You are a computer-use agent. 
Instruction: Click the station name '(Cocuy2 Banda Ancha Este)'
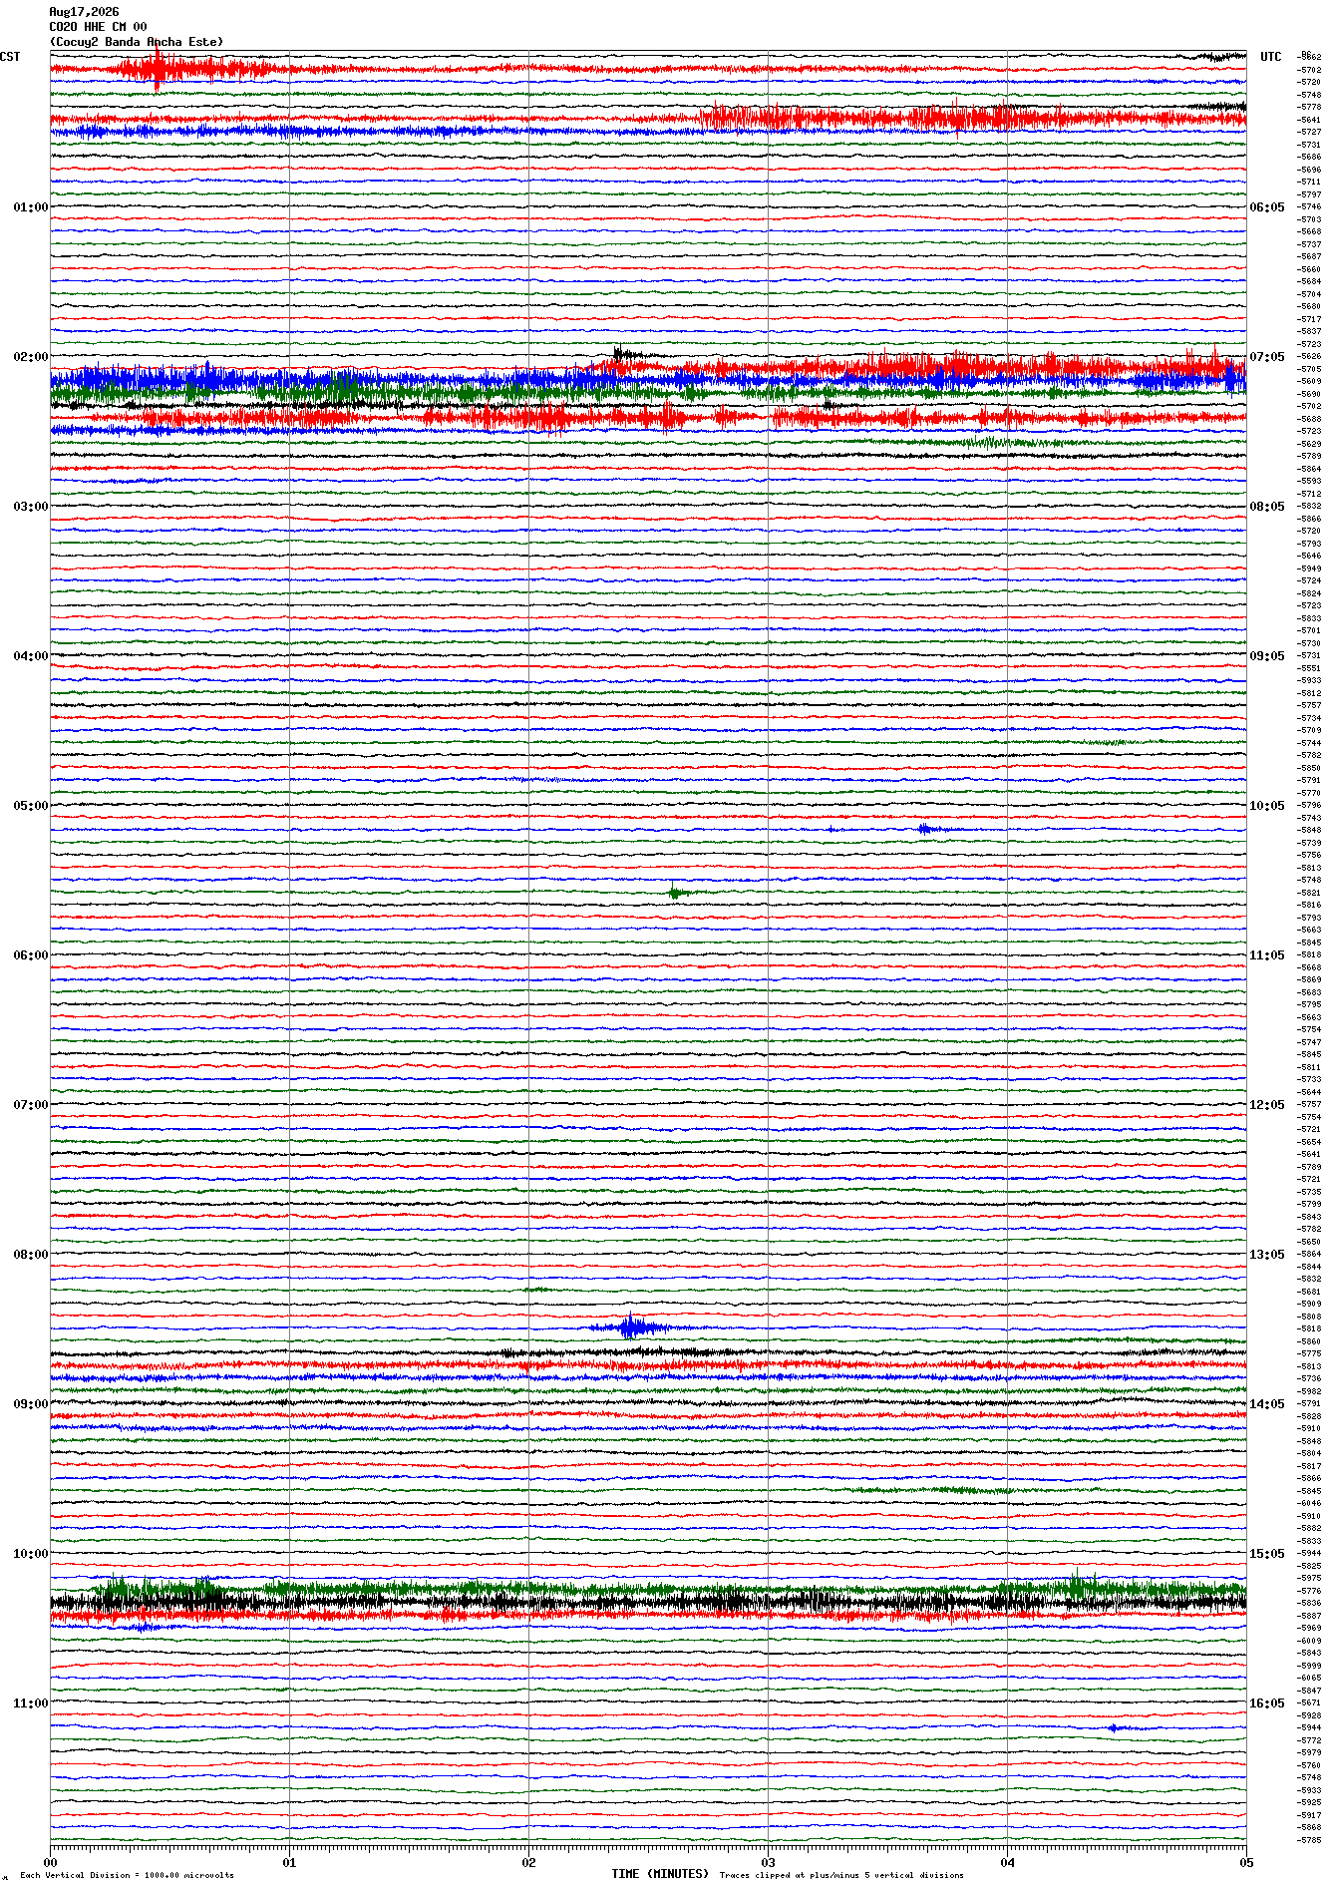pos(137,42)
